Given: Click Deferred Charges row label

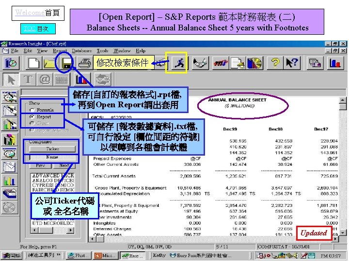Looking at the screenshot, I should point(112,229).
